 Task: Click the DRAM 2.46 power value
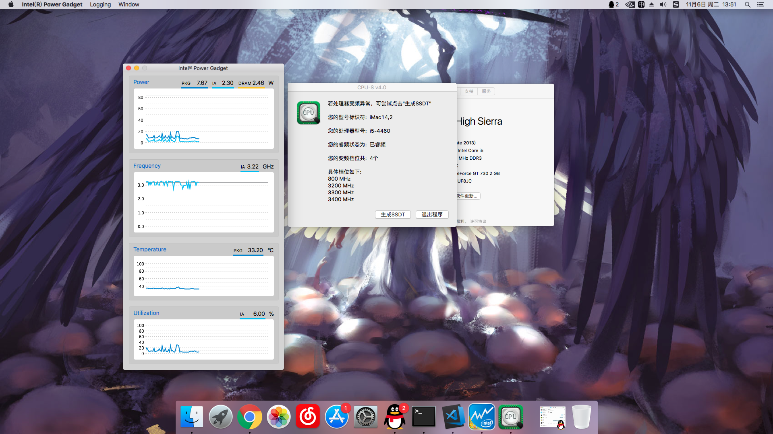[251, 83]
